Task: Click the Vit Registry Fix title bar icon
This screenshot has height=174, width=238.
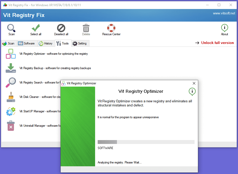Action: [5, 5]
